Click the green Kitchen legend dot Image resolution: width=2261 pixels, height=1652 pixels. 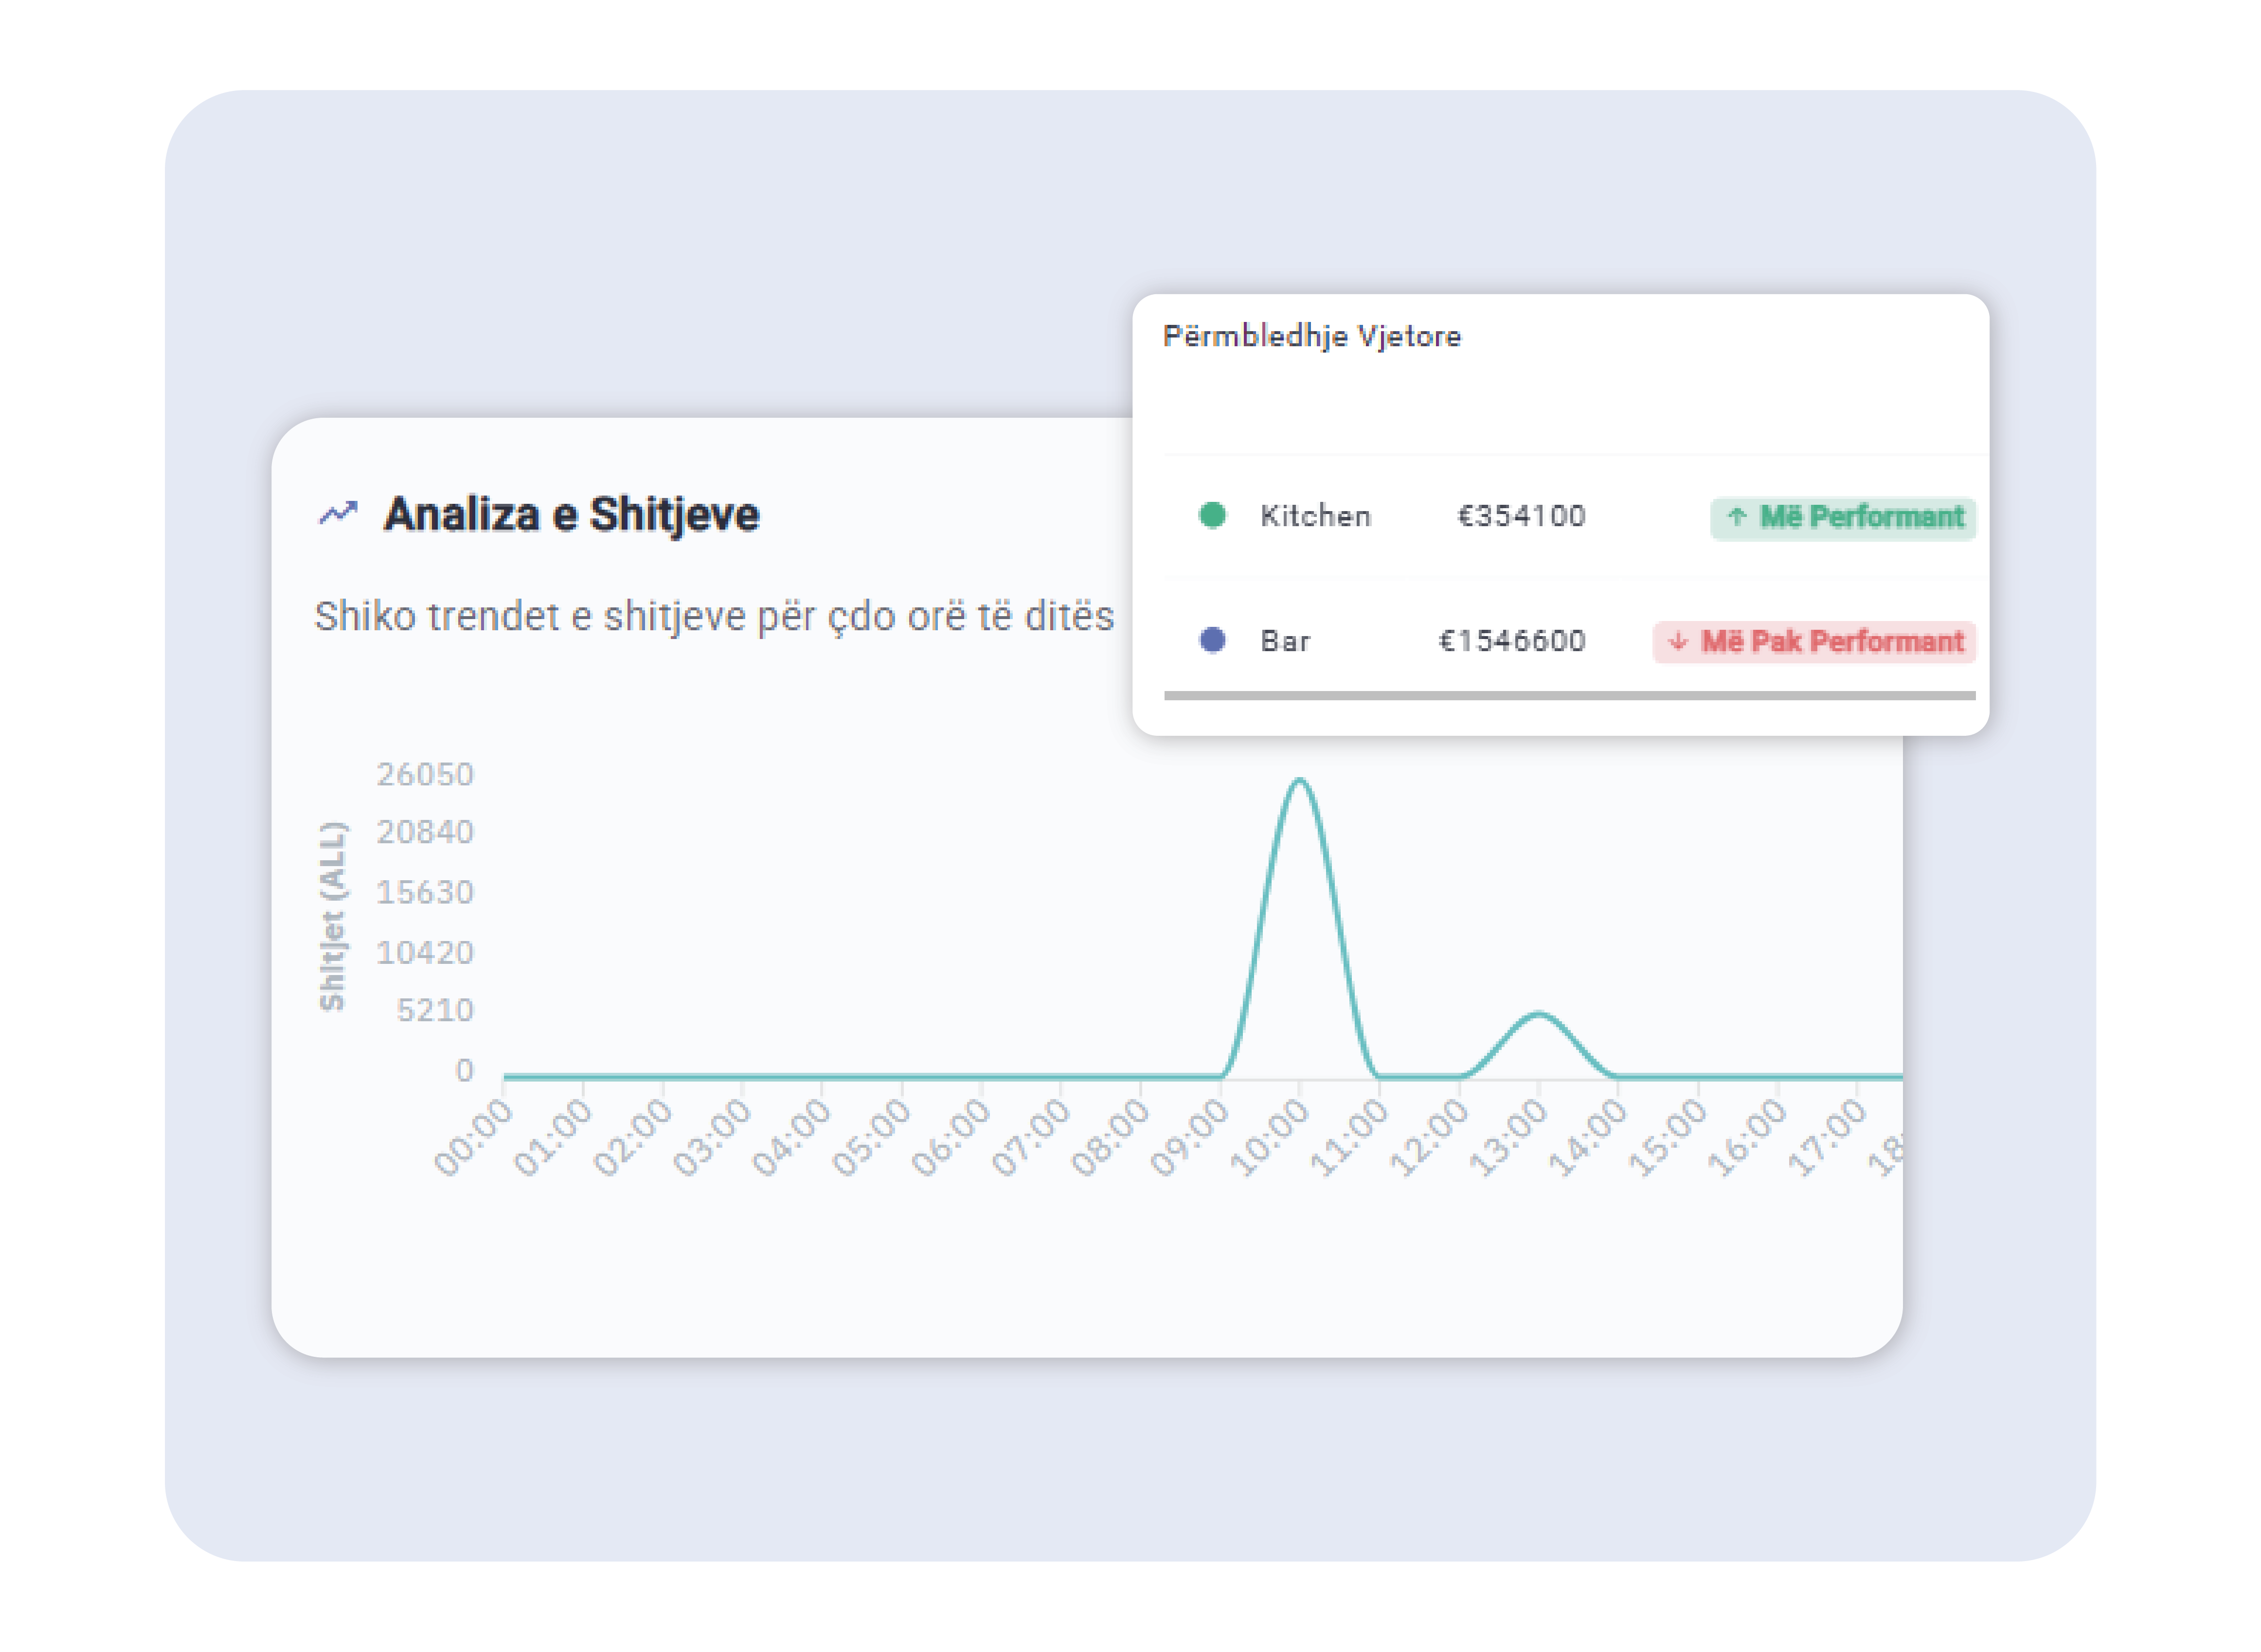[1212, 515]
